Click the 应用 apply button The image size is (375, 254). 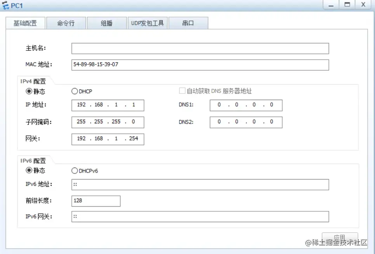(340, 238)
